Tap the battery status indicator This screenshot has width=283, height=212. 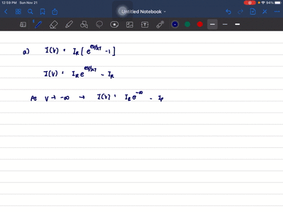click(278, 3)
